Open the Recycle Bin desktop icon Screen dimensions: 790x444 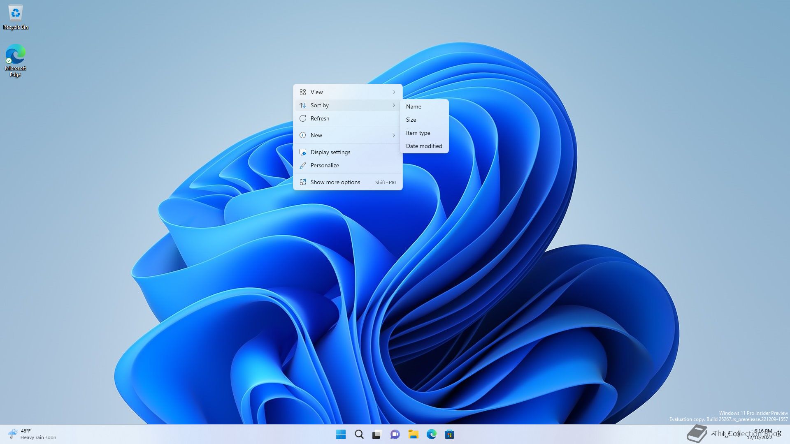click(x=16, y=17)
